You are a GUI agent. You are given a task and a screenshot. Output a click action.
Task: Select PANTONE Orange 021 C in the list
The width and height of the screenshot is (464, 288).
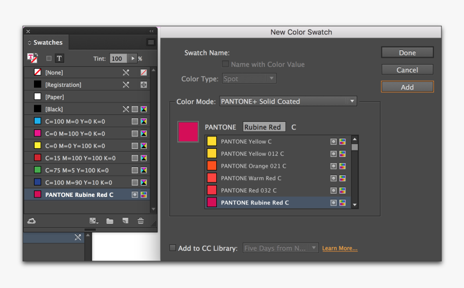pyautogui.click(x=278, y=166)
